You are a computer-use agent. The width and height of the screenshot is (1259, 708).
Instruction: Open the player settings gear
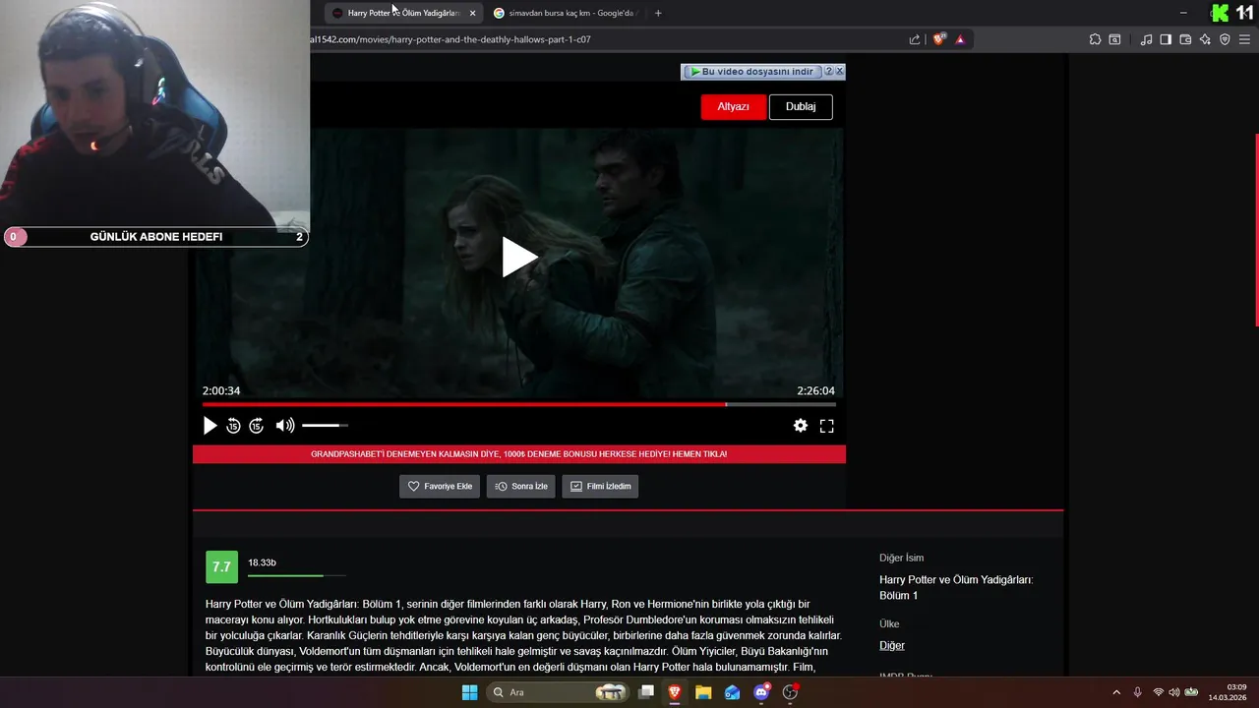pyautogui.click(x=801, y=426)
